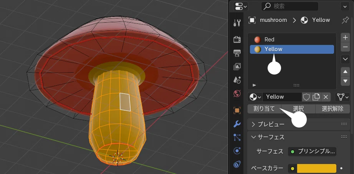Open material slot specials dropdown arrow
354x174 pixels.
click(x=345, y=59)
